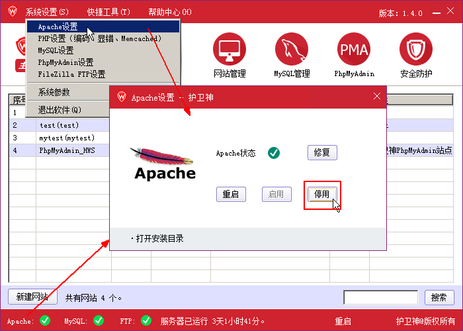The image size is (463, 331).
Task: Select Apache设置 menu entry
Action: 103,26
